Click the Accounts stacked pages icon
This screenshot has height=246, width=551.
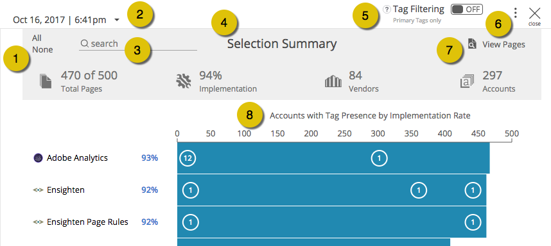pos(468,81)
